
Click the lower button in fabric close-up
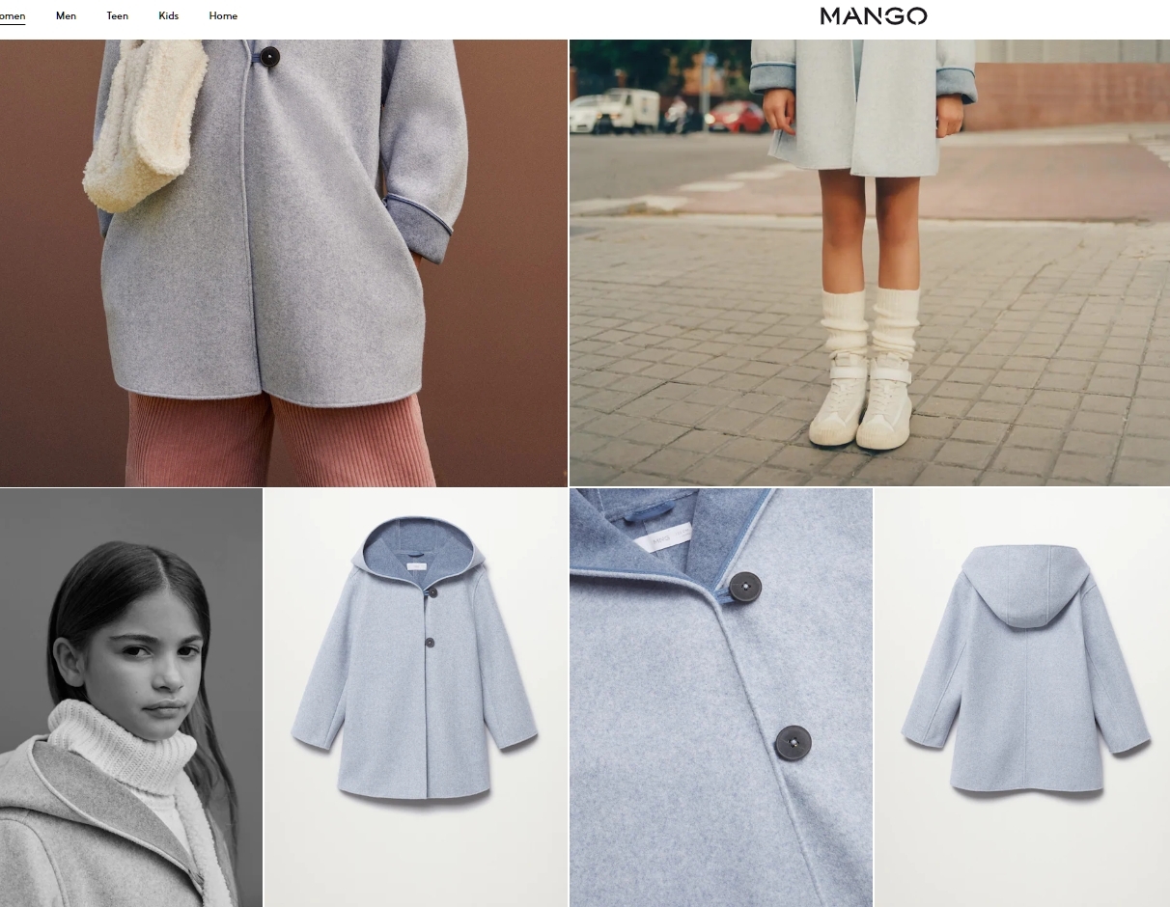(793, 742)
